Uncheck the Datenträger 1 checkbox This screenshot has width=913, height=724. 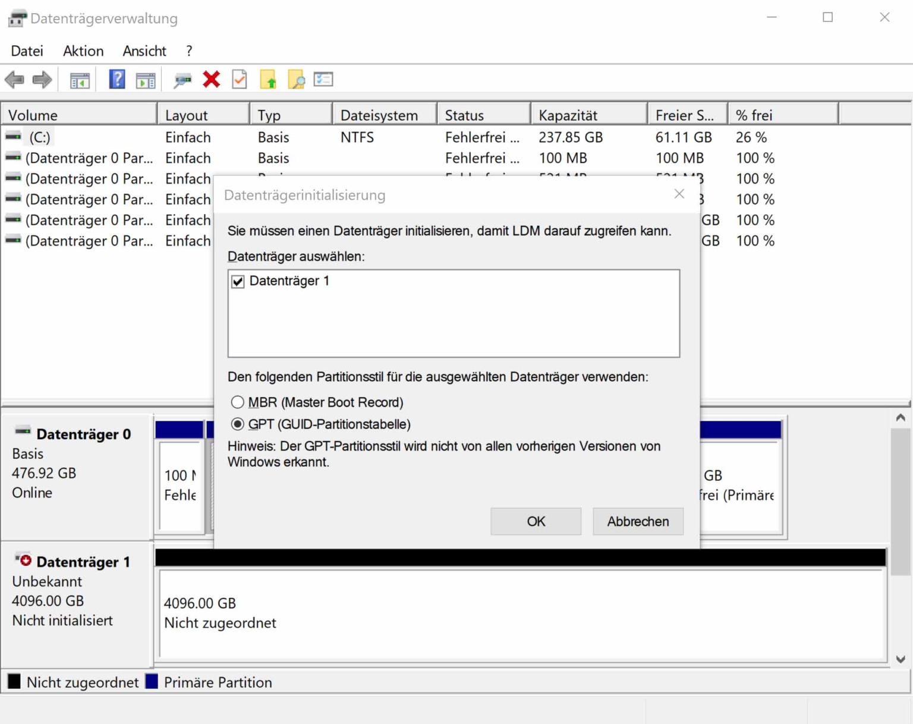click(238, 281)
